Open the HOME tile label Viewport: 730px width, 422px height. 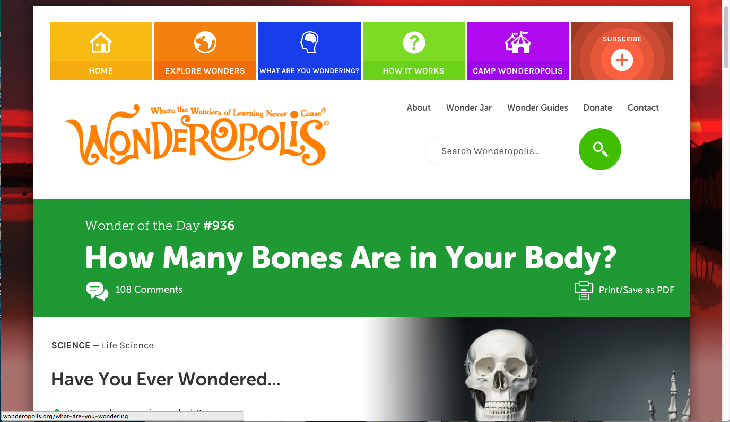(x=101, y=71)
